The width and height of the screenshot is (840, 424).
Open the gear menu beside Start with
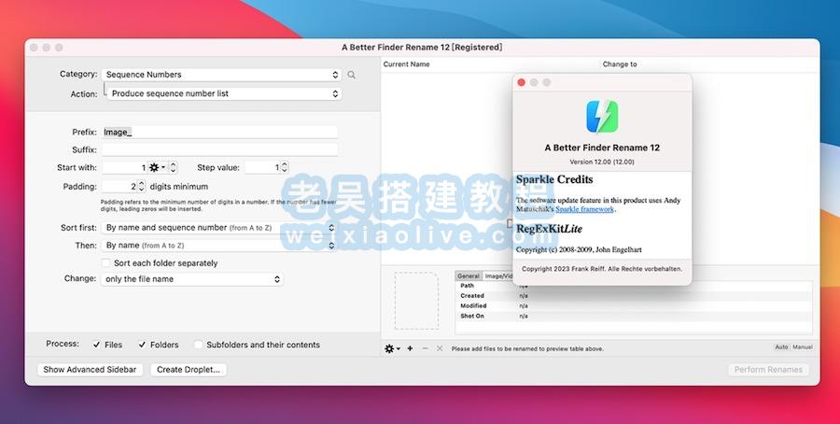157,167
